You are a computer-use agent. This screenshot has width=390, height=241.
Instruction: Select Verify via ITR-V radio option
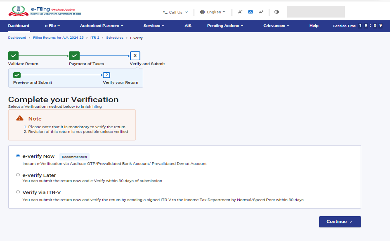18,192
